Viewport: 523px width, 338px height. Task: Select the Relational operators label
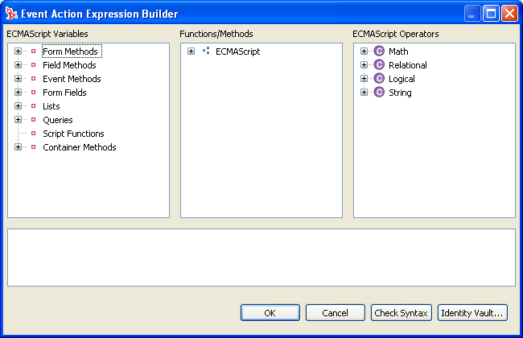(x=408, y=65)
